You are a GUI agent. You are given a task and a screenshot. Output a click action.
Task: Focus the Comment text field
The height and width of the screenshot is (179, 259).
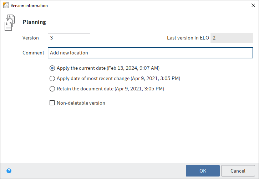coord(150,53)
